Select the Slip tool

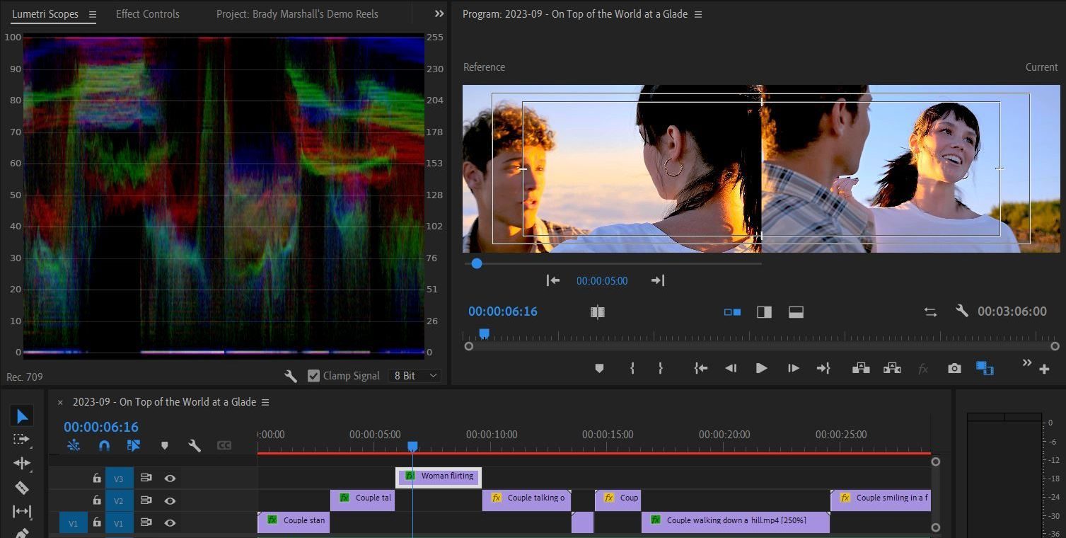click(x=22, y=511)
